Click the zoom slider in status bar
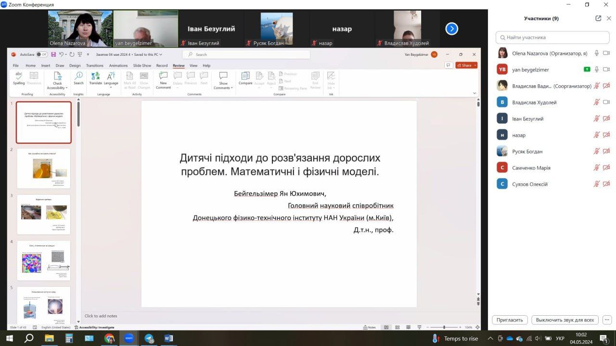This screenshot has width=616, height=346. click(x=443, y=327)
